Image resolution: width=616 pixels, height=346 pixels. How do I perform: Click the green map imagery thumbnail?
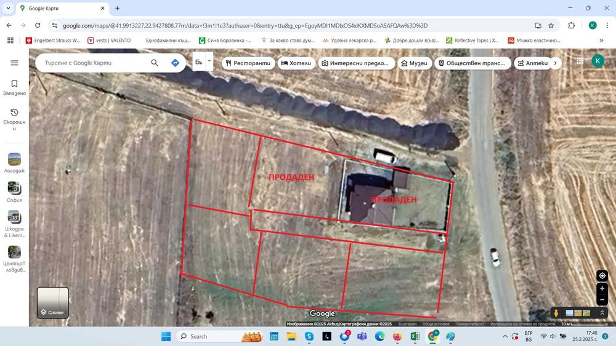click(x=586, y=313)
